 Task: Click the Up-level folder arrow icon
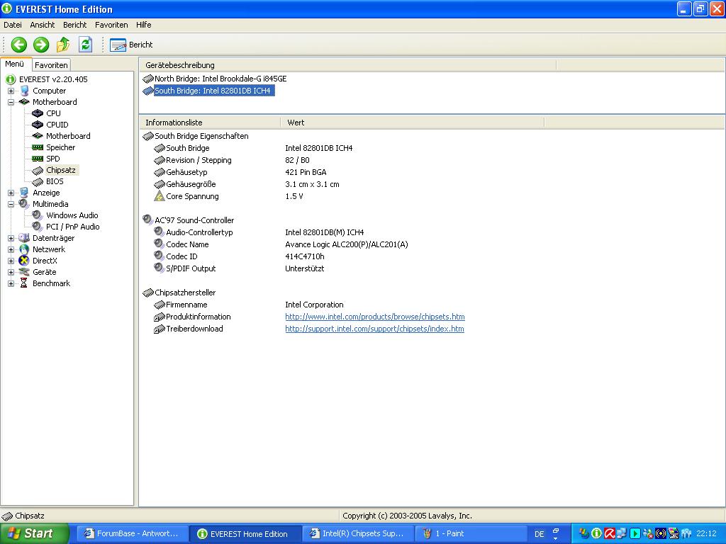[x=63, y=45]
